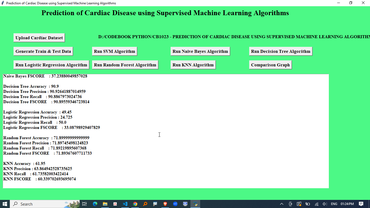Run the Decision Tree Algorithm

coord(281,51)
